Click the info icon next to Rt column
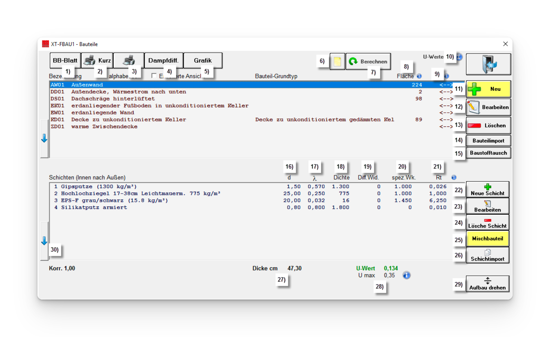Viewport: 550px width, 337px height. coord(454,177)
